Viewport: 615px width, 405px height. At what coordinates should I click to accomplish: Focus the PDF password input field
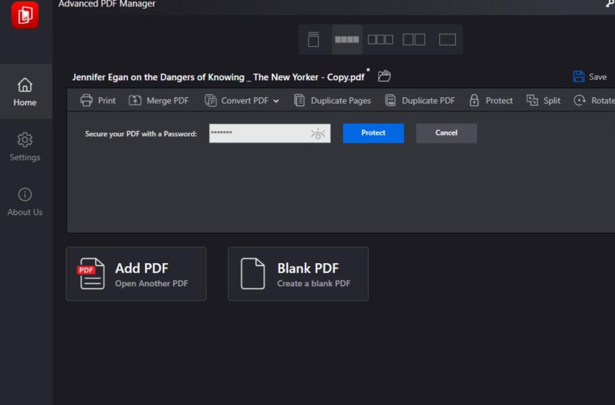click(270, 133)
